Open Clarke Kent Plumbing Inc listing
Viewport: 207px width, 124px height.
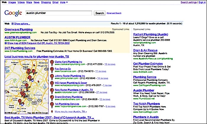click(69, 62)
